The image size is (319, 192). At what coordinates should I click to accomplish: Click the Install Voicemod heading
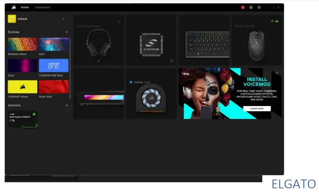click(x=257, y=82)
